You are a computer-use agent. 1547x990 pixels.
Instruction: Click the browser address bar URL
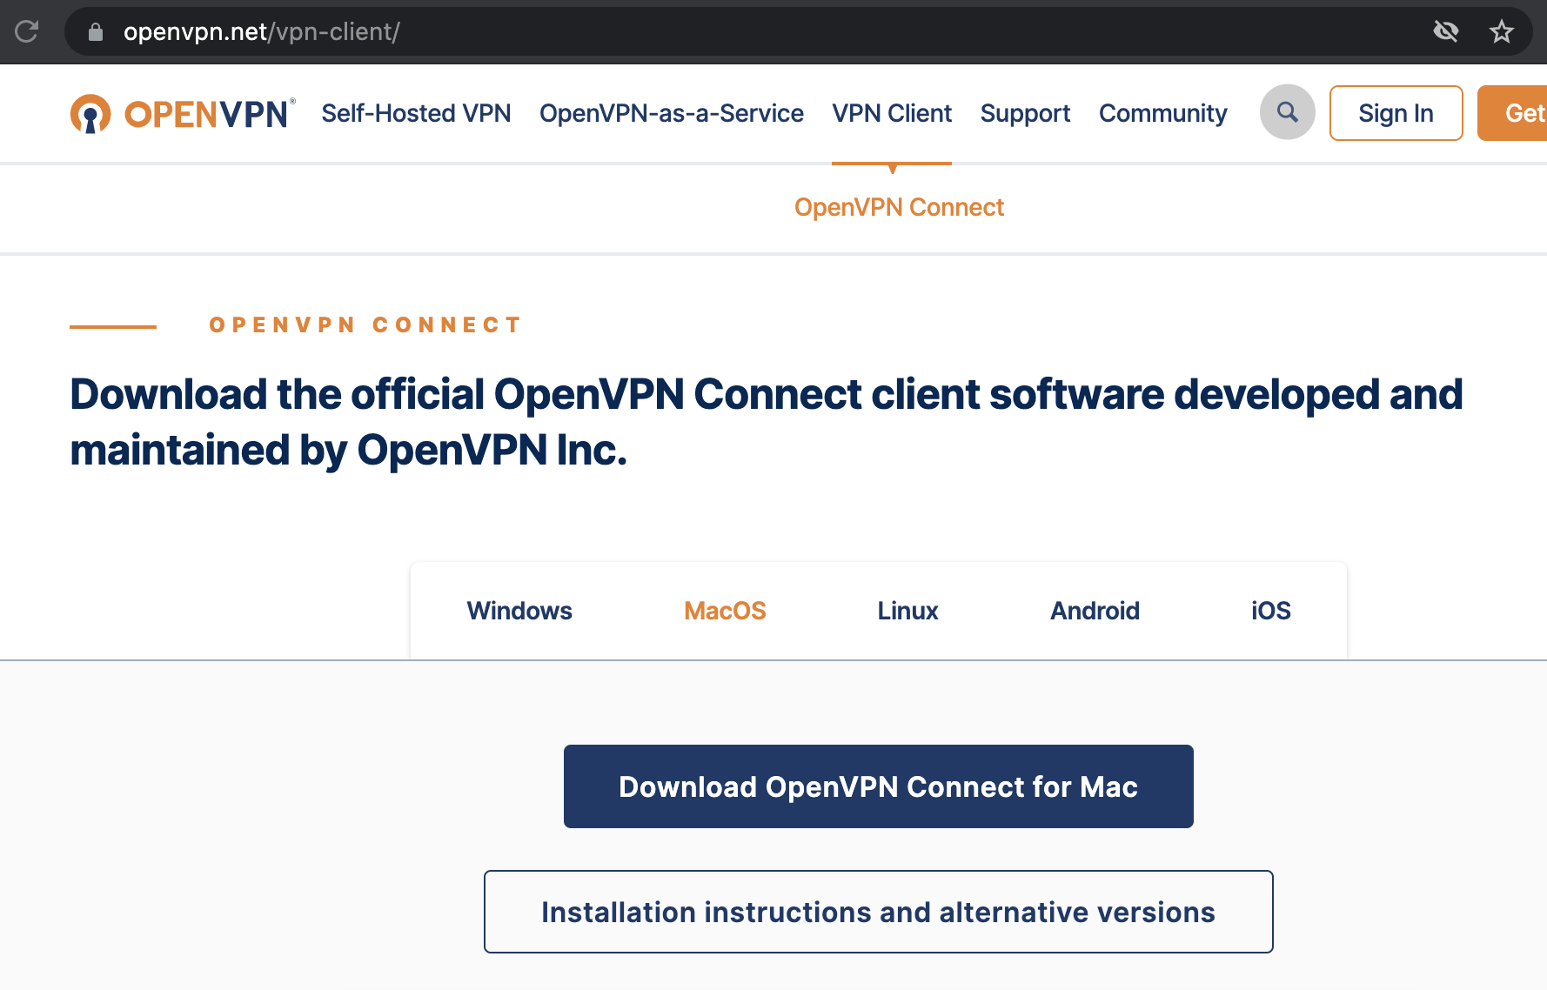point(261,32)
